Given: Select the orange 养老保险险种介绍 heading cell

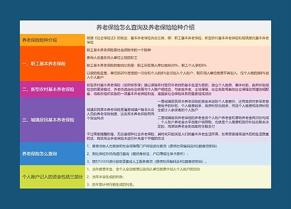Looking at the screenshot, I should coord(52,40).
